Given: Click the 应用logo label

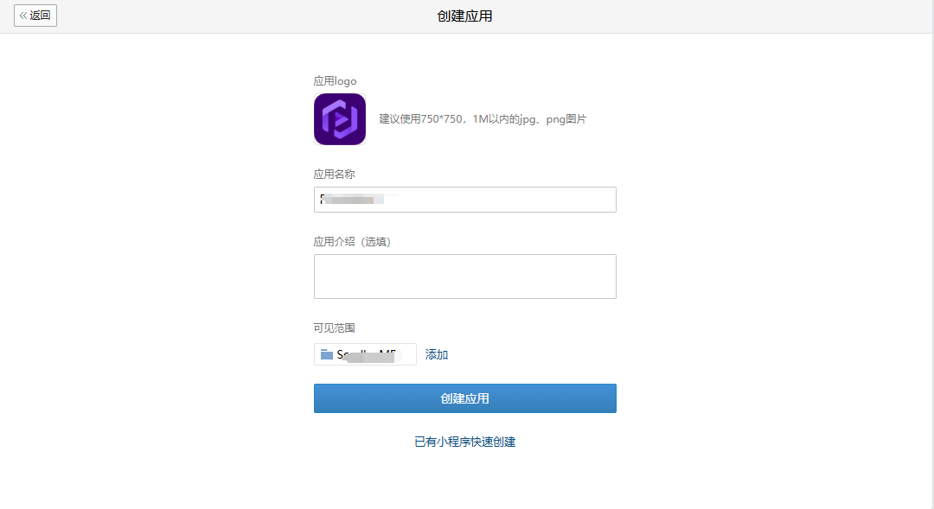Looking at the screenshot, I should [335, 81].
